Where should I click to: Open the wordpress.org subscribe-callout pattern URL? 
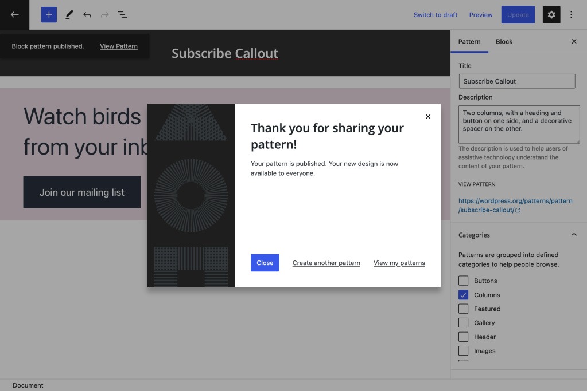[x=515, y=206]
